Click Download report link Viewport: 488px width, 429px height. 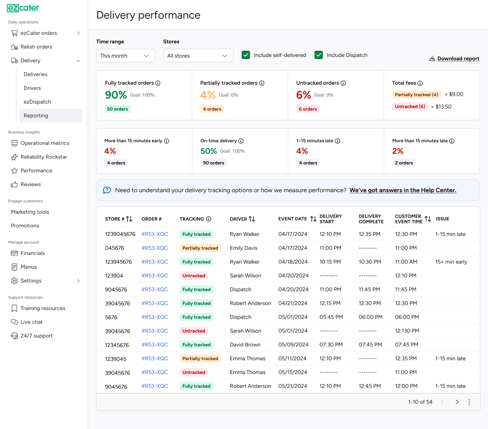pos(458,59)
